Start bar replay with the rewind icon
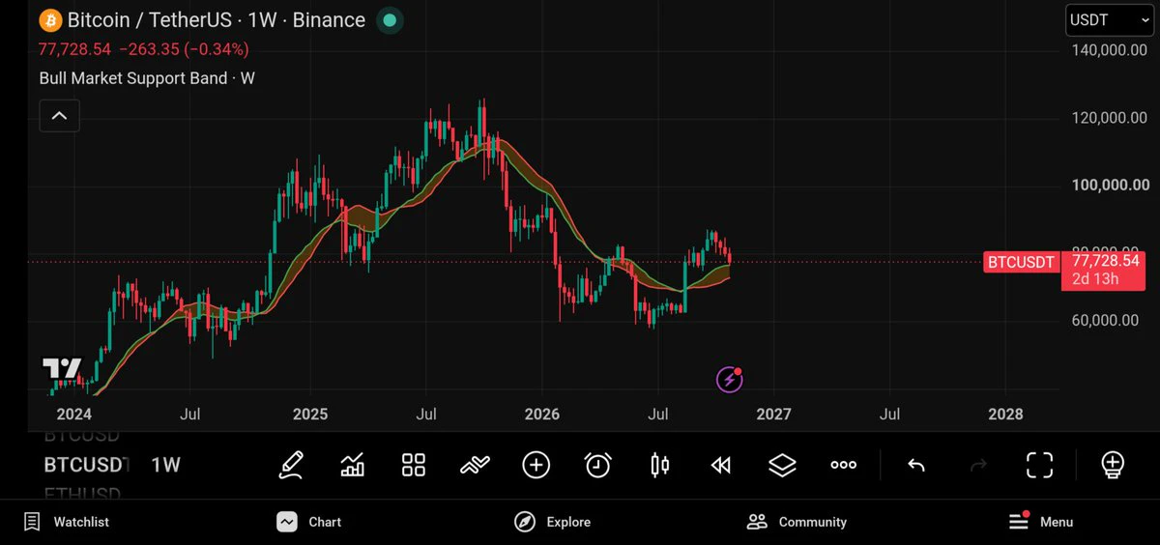The width and height of the screenshot is (1160, 545). point(721,465)
